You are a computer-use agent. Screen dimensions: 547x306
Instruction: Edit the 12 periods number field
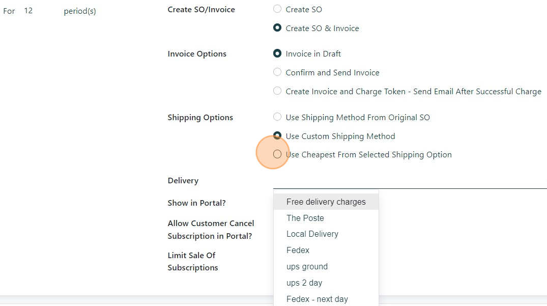pos(28,10)
